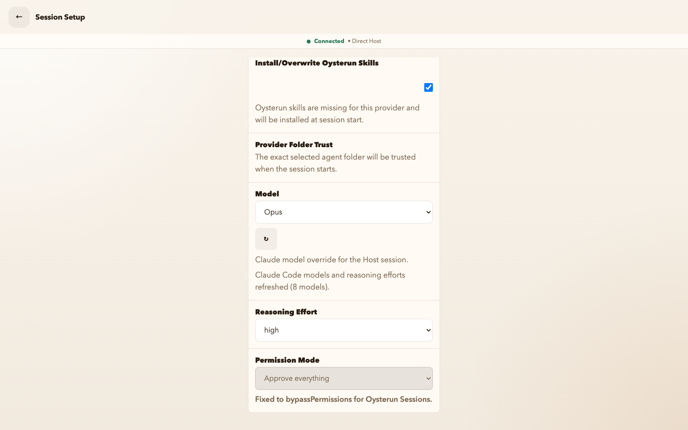Click the Model section label
The height and width of the screenshot is (430, 688).
(x=267, y=194)
